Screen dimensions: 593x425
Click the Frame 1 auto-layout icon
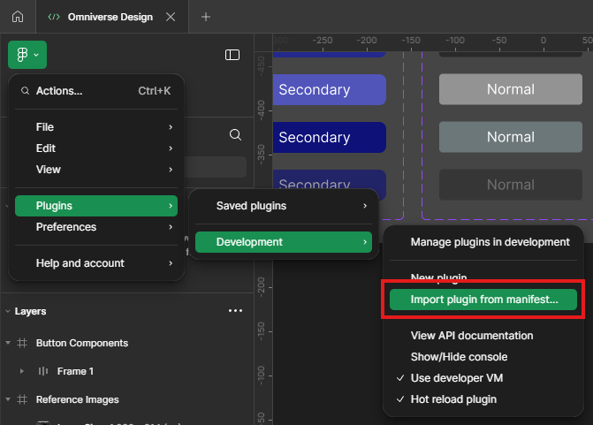point(43,371)
